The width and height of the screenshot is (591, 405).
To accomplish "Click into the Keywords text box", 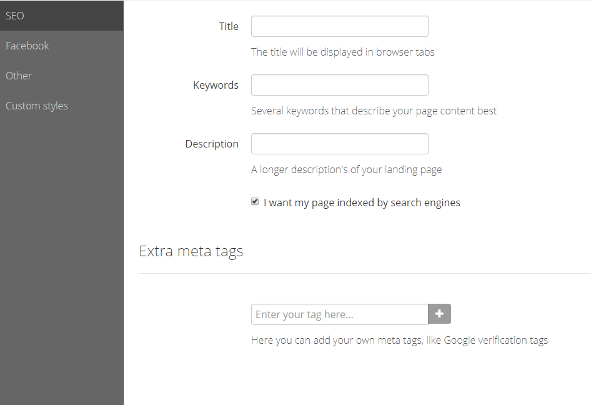I will pyautogui.click(x=340, y=85).
